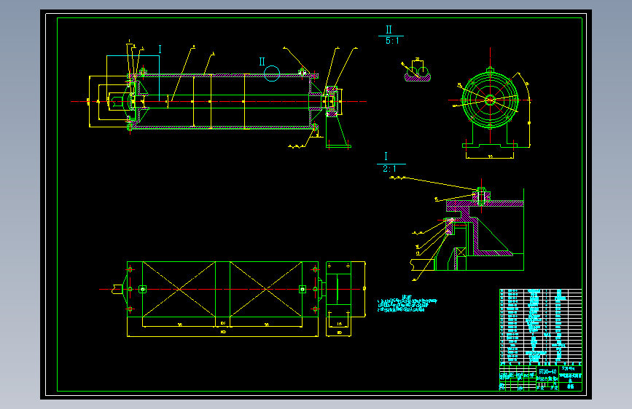The width and height of the screenshot is (632, 409).
Task: Pick the magenta-hatched groove in detail II view
Action: (x=418, y=77)
